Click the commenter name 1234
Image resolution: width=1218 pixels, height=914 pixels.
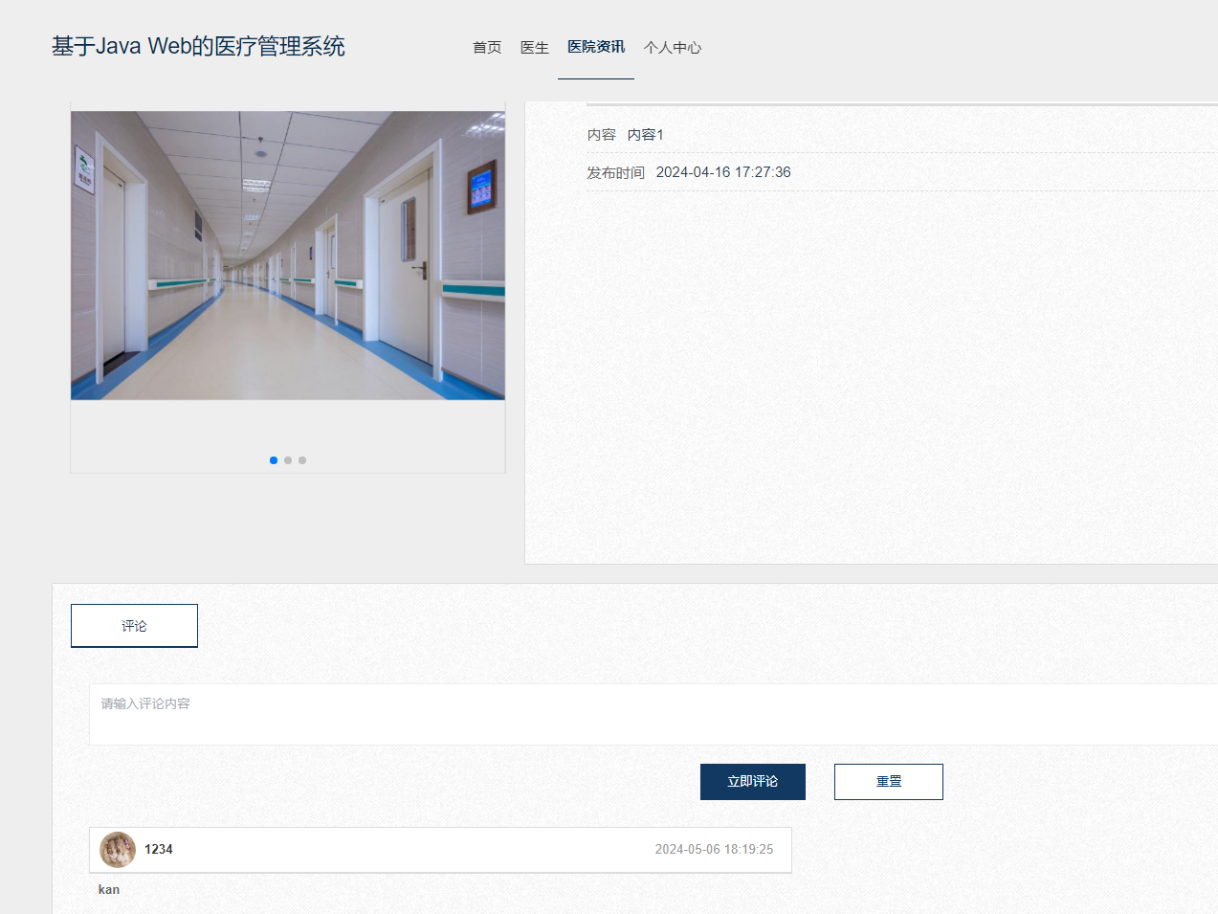click(x=159, y=849)
